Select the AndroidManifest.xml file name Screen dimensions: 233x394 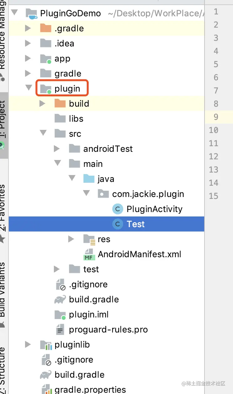click(140, 254)
